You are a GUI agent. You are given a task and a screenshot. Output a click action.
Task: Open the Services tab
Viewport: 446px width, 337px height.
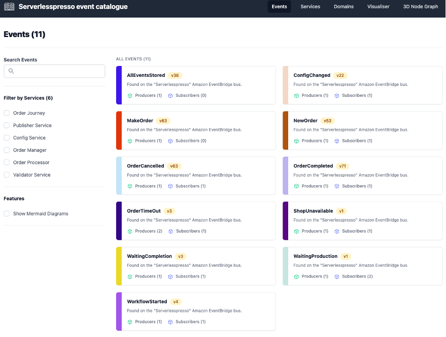pyautogui.click(x=310, y=7)
